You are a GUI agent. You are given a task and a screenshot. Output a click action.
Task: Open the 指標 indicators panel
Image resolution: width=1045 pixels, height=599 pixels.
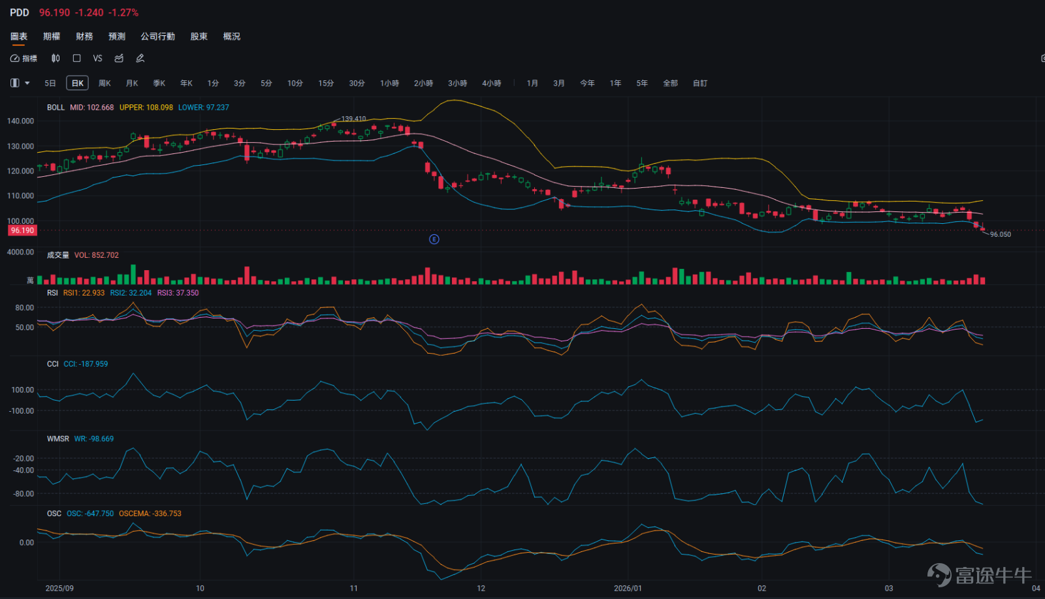click(24, 59)
